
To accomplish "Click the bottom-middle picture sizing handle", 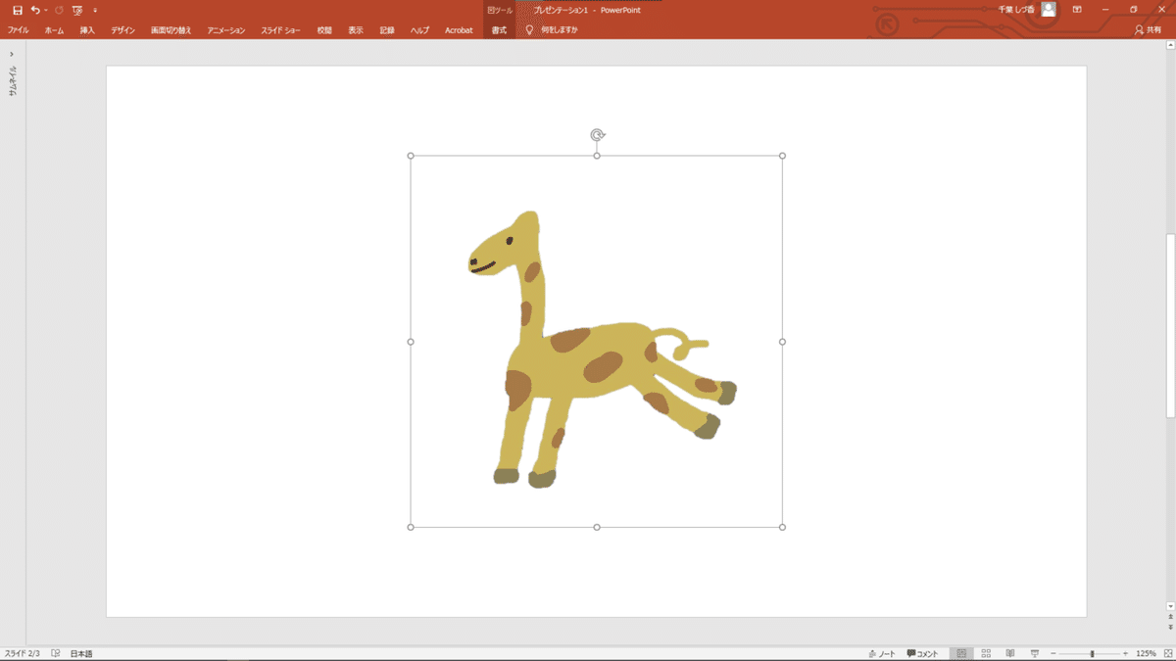I will (597, 527).
